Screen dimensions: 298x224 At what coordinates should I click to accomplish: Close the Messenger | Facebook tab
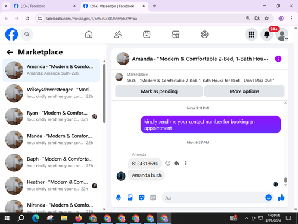[x=144, y=6]
